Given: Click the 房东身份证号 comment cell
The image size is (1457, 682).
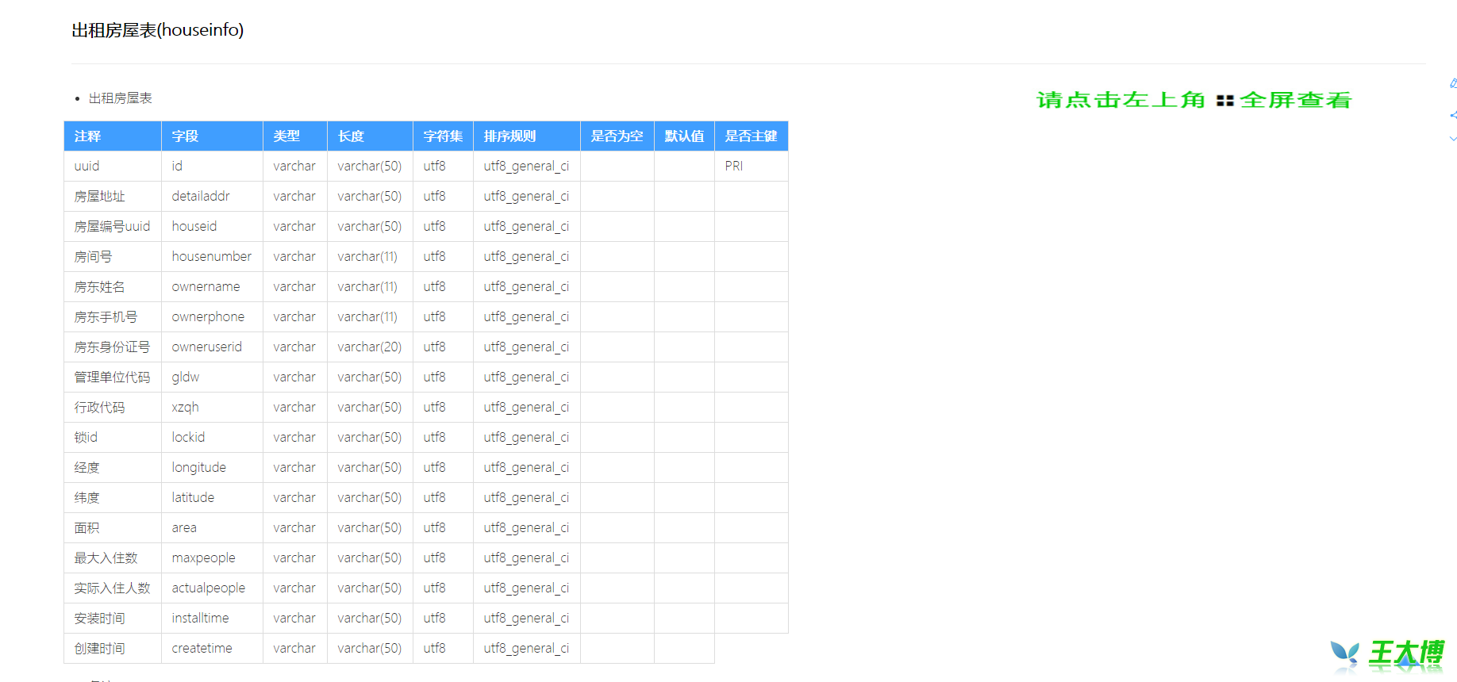Looking at the screenshot, I should pos(112,347).
